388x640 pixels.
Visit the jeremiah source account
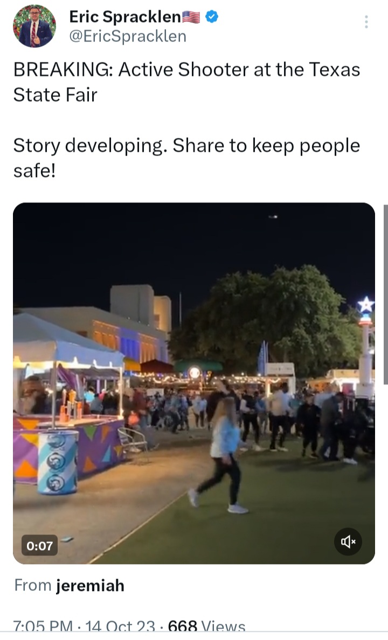coord(90,585)
